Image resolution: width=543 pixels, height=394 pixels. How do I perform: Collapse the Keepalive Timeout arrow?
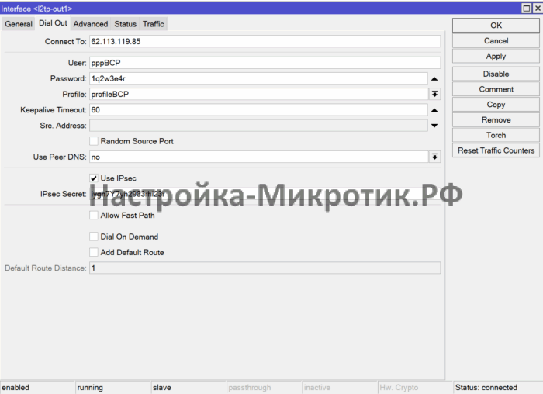[434, 110]
